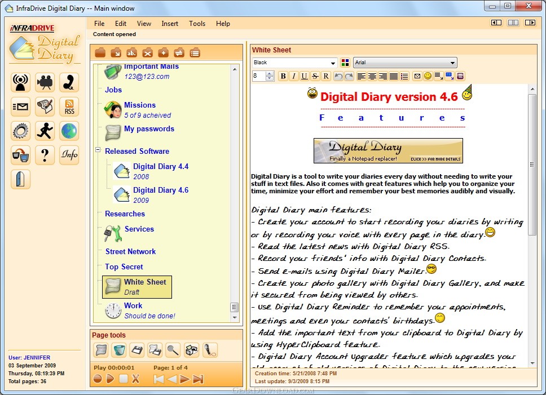Start voice recording with the record button

[x=98, y=379]
